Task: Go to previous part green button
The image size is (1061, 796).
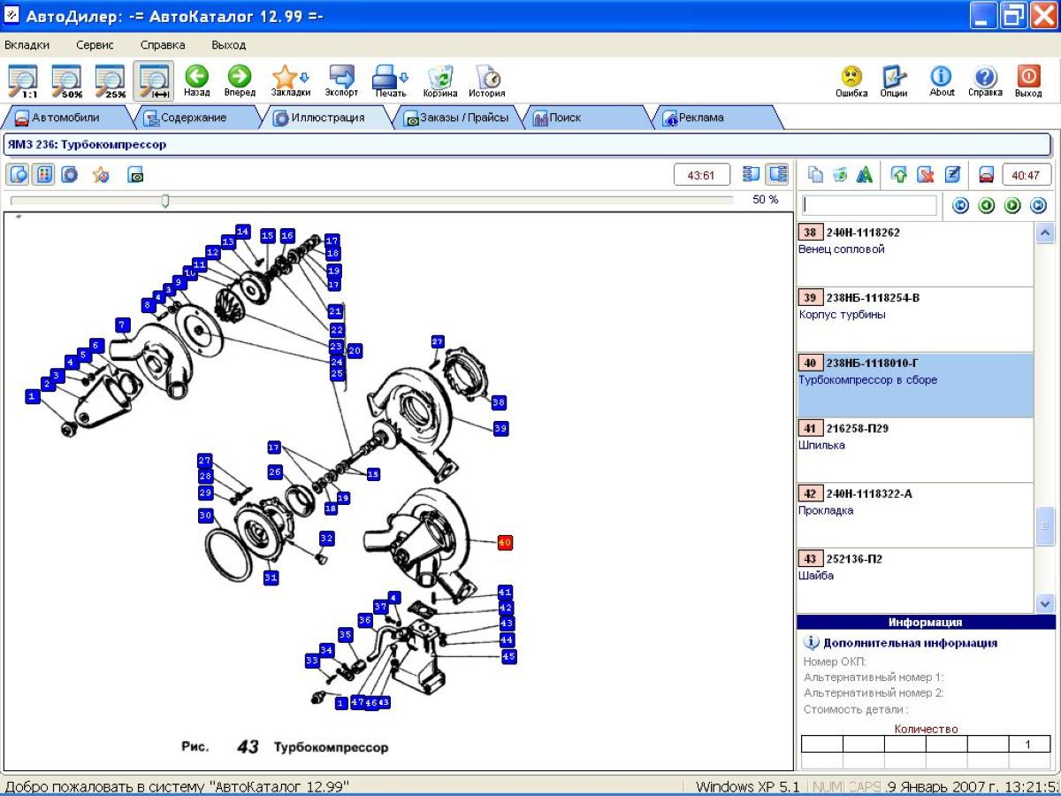Action: (987, 206)
